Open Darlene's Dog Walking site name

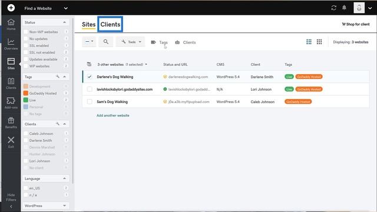click(115, 77)
